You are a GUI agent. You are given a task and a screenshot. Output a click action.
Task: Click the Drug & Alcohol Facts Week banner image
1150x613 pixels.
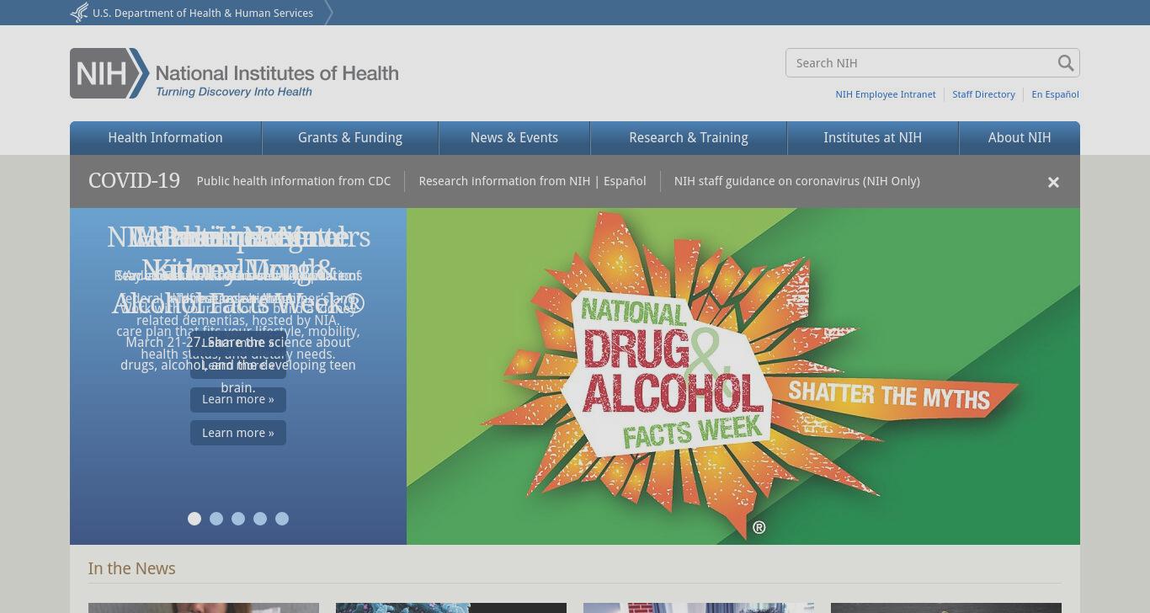click(743, 376)
